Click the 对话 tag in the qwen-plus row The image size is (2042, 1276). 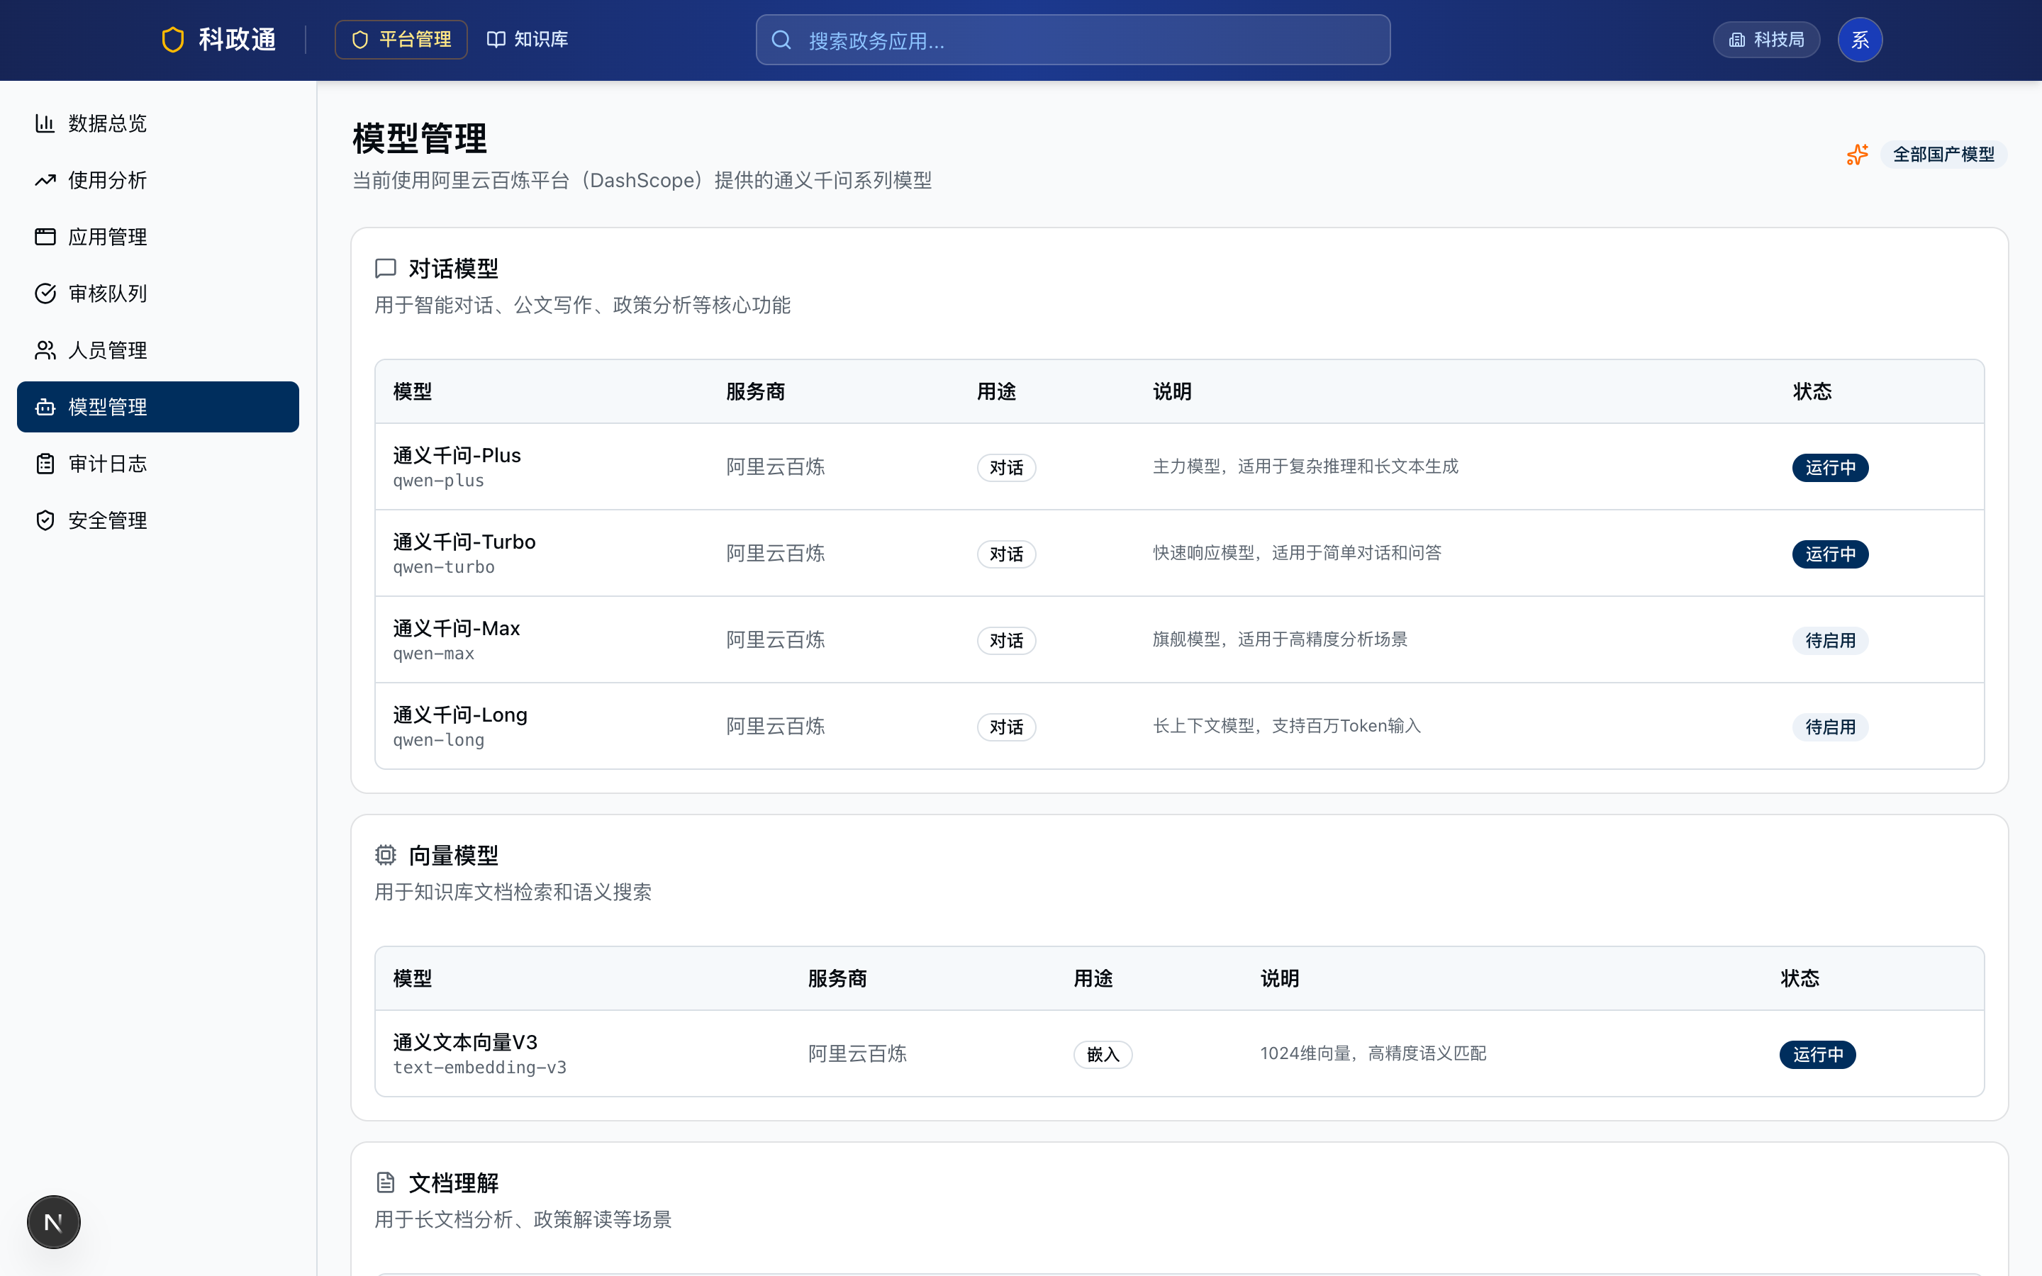pyautogui.click(x=1006, y=468)
